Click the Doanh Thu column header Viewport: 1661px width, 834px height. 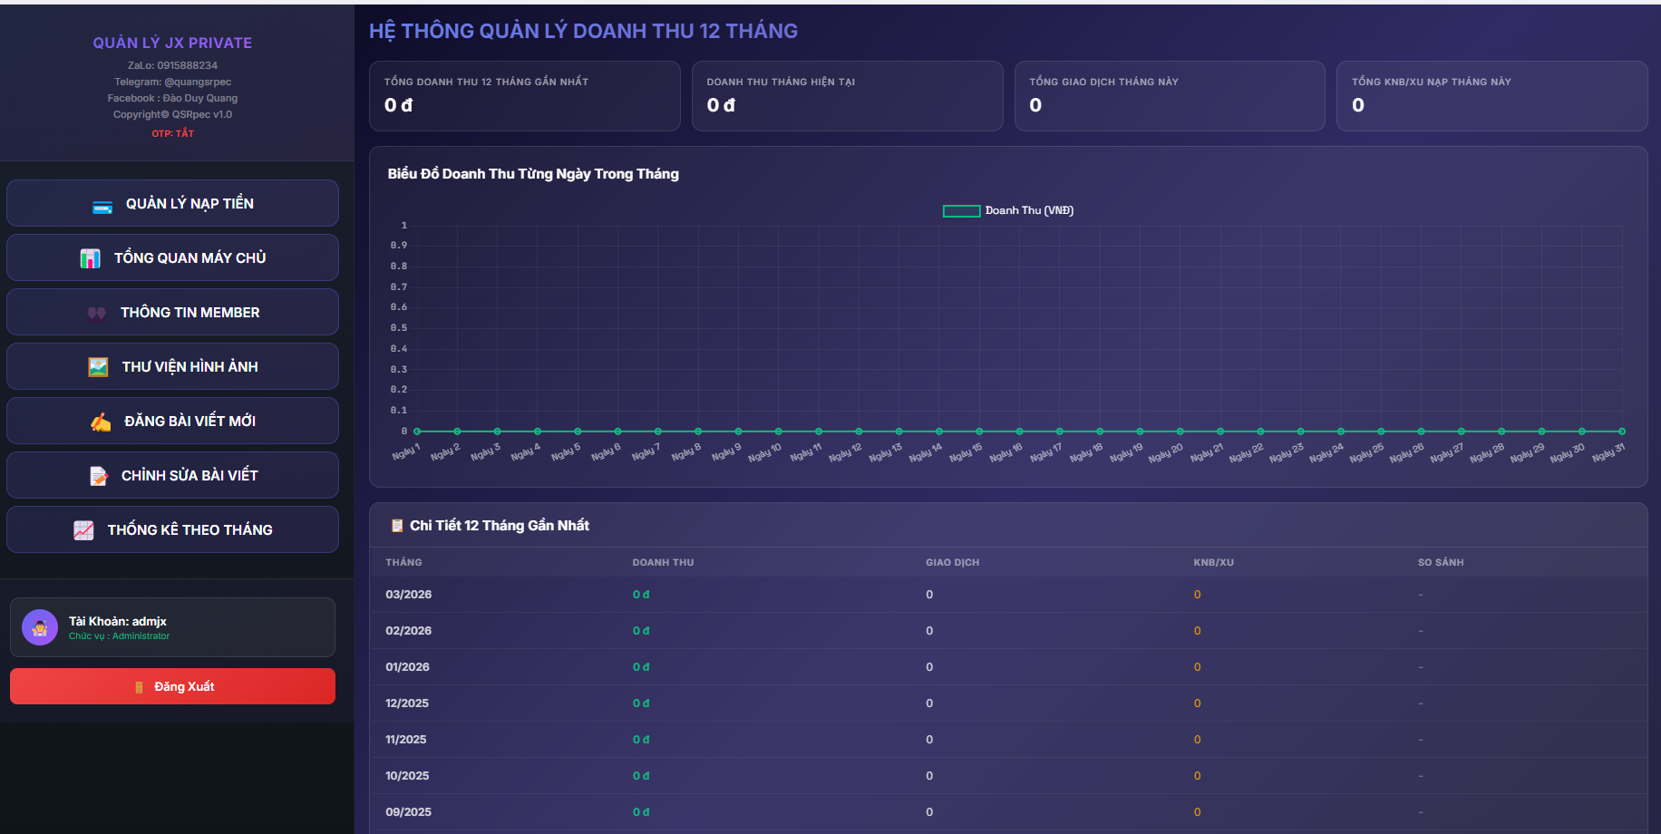[663, 562]
